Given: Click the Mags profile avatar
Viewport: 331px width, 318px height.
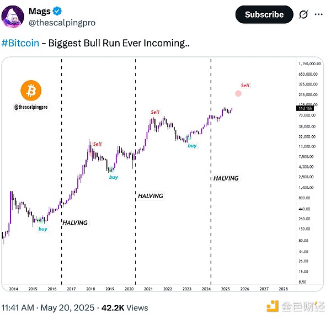Looking at the screenshot, I should click(x=13, y=15).
